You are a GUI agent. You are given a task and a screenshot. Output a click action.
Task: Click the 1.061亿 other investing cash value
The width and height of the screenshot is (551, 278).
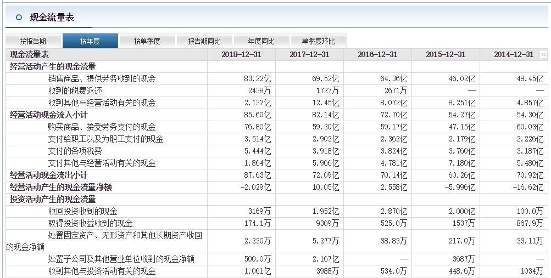pos(257,271)
